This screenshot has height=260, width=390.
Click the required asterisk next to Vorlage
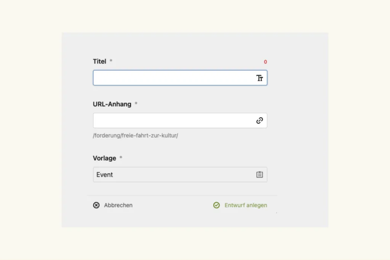121,158
